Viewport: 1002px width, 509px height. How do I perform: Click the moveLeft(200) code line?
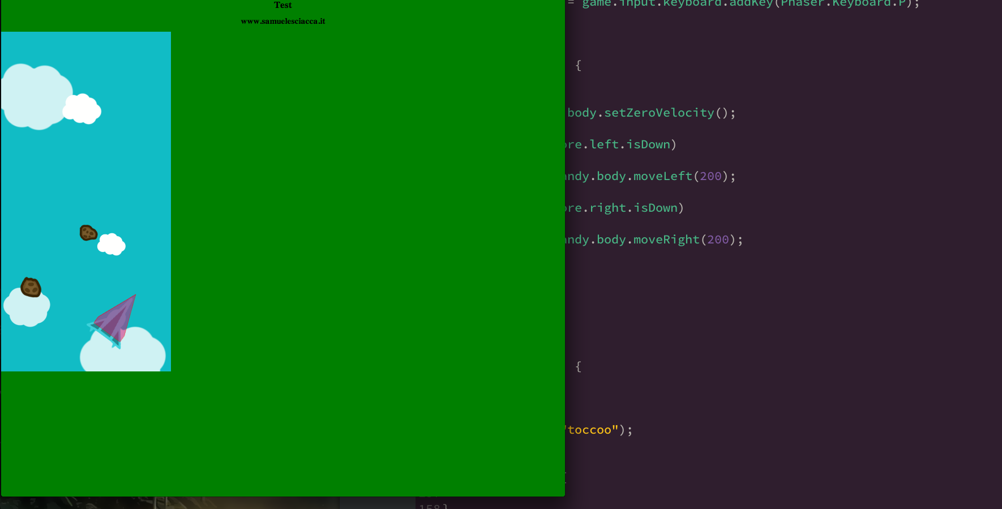[x=651, y=176]
